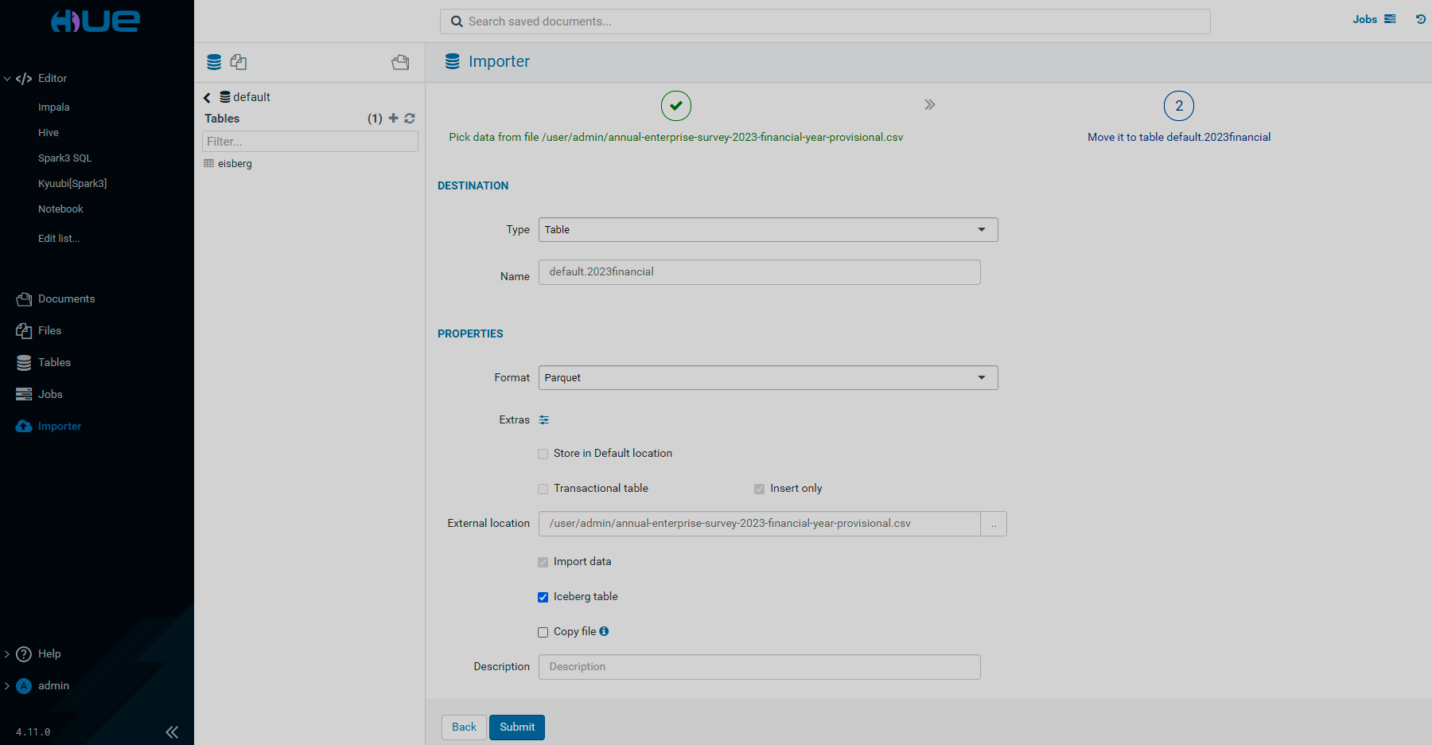Viewport: 1432px width, 745px height.
Task: Click the Back button
Action: click(x=464, y=727)
